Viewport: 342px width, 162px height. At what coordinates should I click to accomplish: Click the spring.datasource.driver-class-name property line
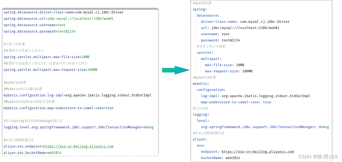pyautogui.click(x=63, y=12)
